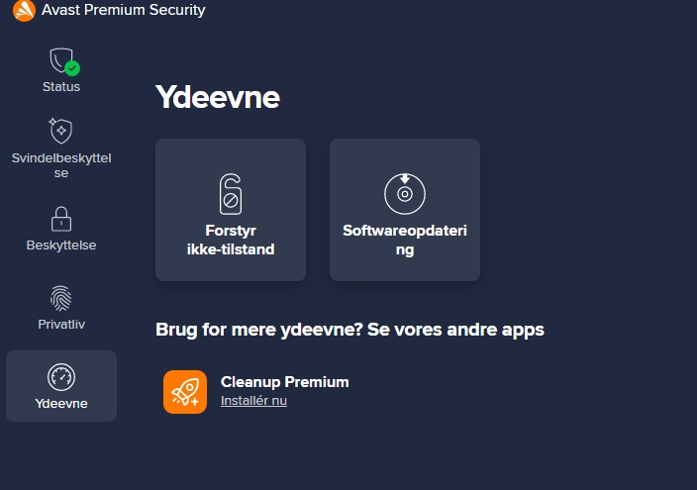Click the software update disc icon
The image size is (697, 490).
pos(404,193)
